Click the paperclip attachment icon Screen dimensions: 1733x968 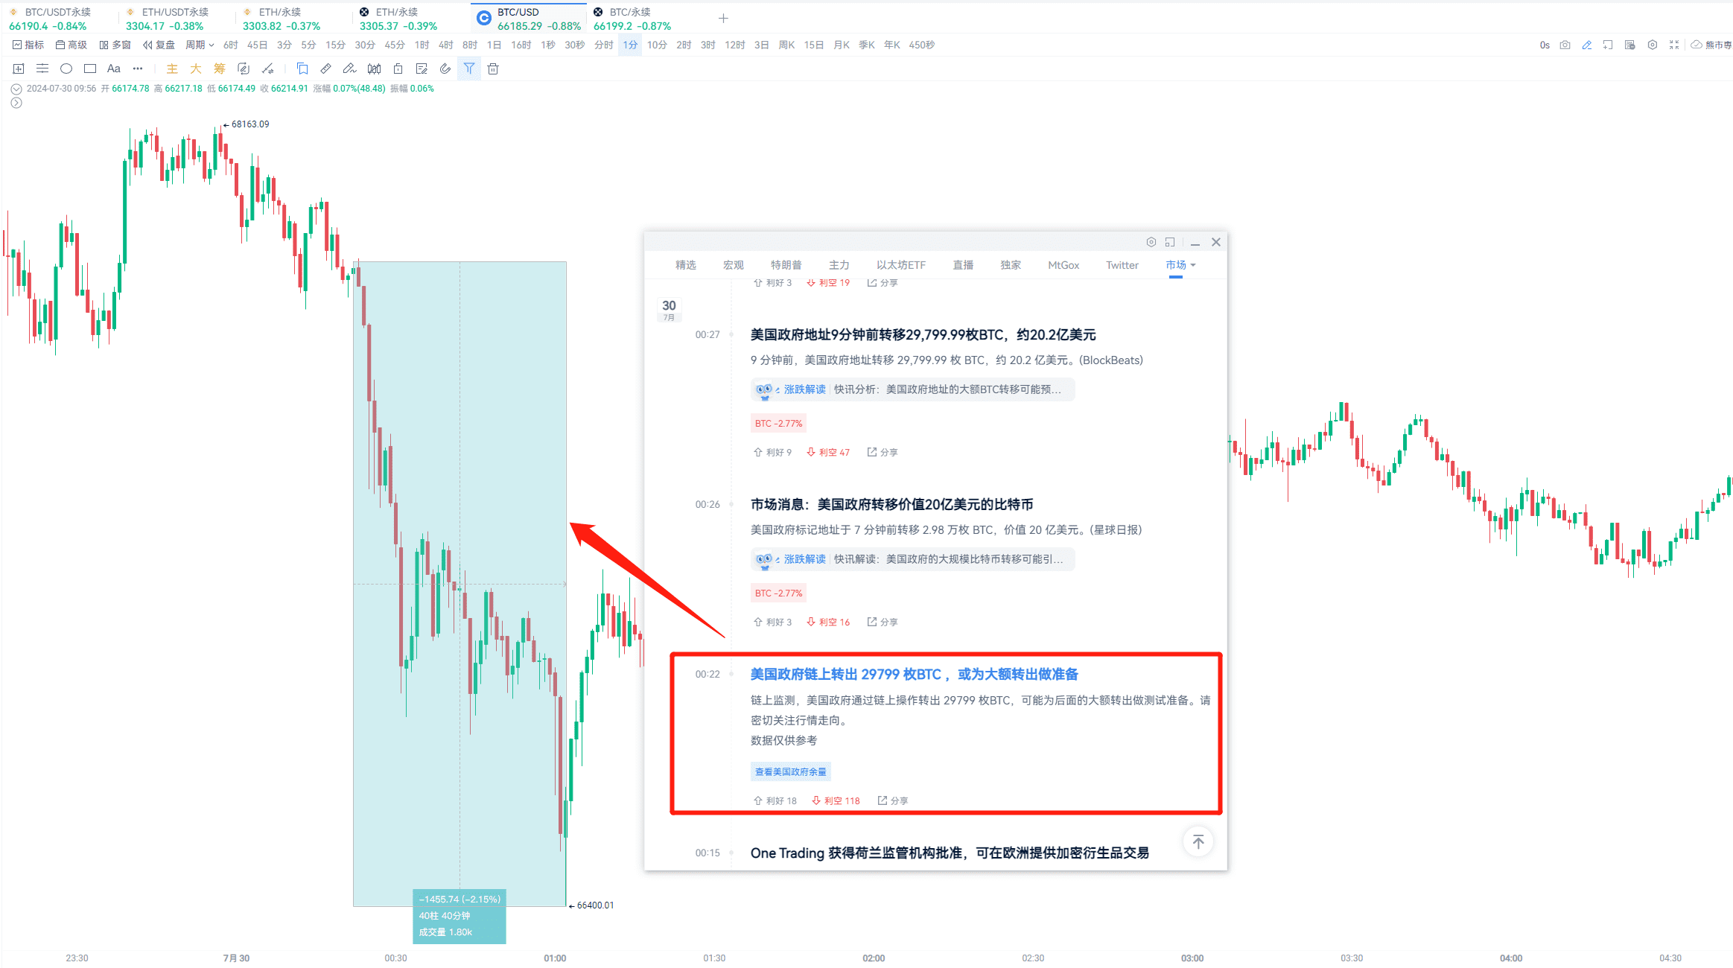click(x=445, y=69)
